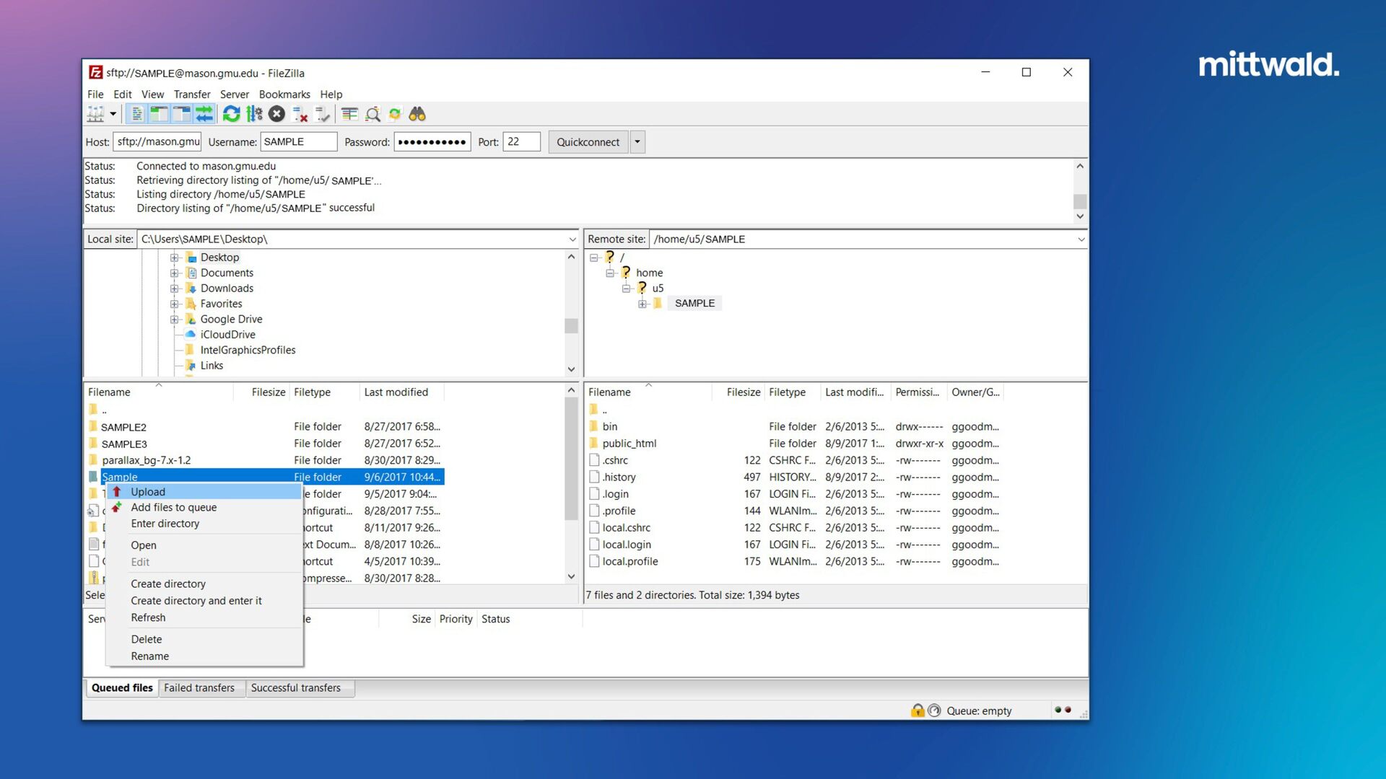The image size is (1386, 779).
Task: Refresh the file and folder lists
Action: pos(231,114)
